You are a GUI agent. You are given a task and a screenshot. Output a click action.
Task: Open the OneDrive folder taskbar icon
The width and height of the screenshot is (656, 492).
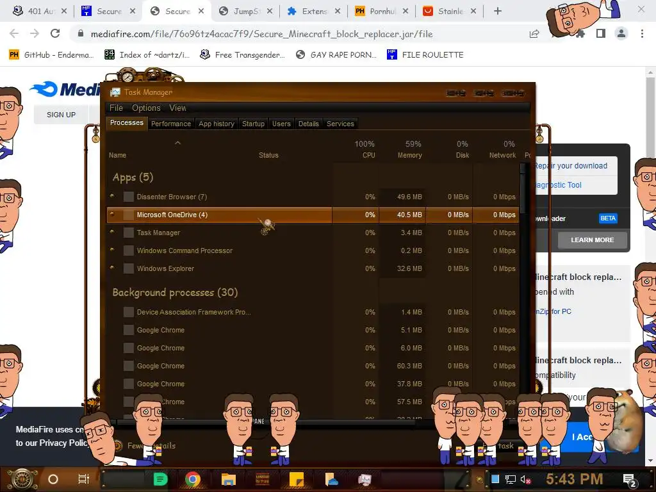pyautogui.click(x=331, y=479)
